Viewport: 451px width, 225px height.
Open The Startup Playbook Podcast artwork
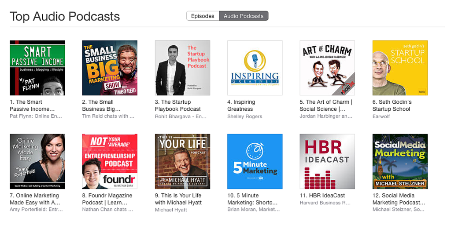pyautogui.click(x=182, y=68)
